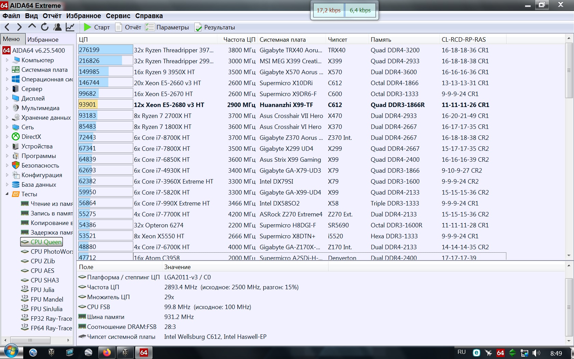Sort results by Память column
The height and width of the screenshot is (359, 574).
[404, 40]
